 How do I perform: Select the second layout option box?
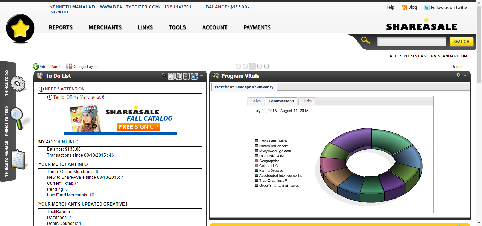coord(245,66)
